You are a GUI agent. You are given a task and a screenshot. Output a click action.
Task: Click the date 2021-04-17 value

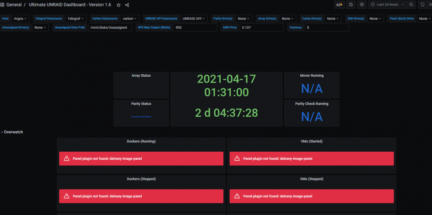point(226,79)
